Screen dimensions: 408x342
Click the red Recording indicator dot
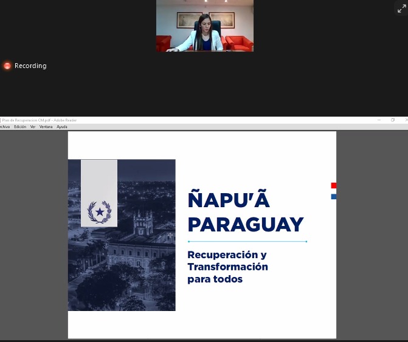[7, 66]
